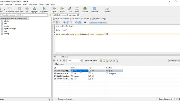Click the Count Documents button
This screenshot has width=180, height=101.
pos(164,99)
